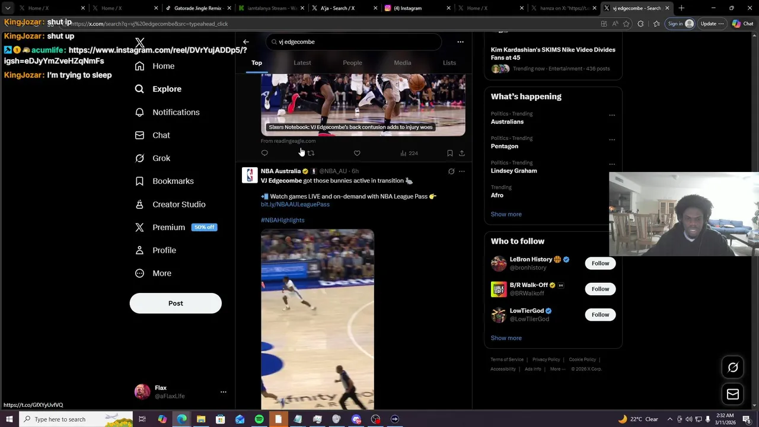Viewport: 759px width, 427px height.
Task: Share the Sixers Notebook post
Action: [x=462, y=153]
